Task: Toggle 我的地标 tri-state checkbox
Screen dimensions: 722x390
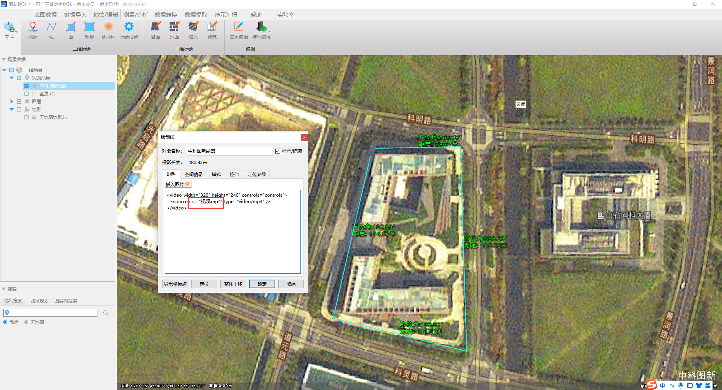Action: pos(19,78)
